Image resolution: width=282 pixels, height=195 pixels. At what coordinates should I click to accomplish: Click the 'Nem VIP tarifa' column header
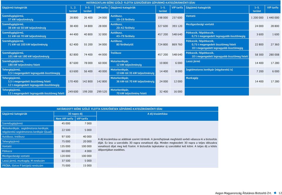point(65,118)
